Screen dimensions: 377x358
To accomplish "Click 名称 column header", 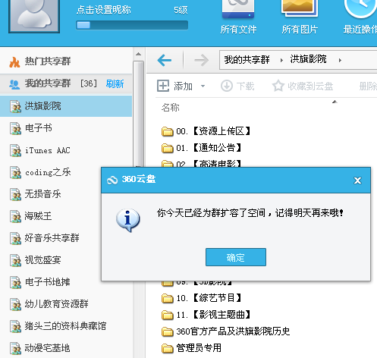I will 171,108.
